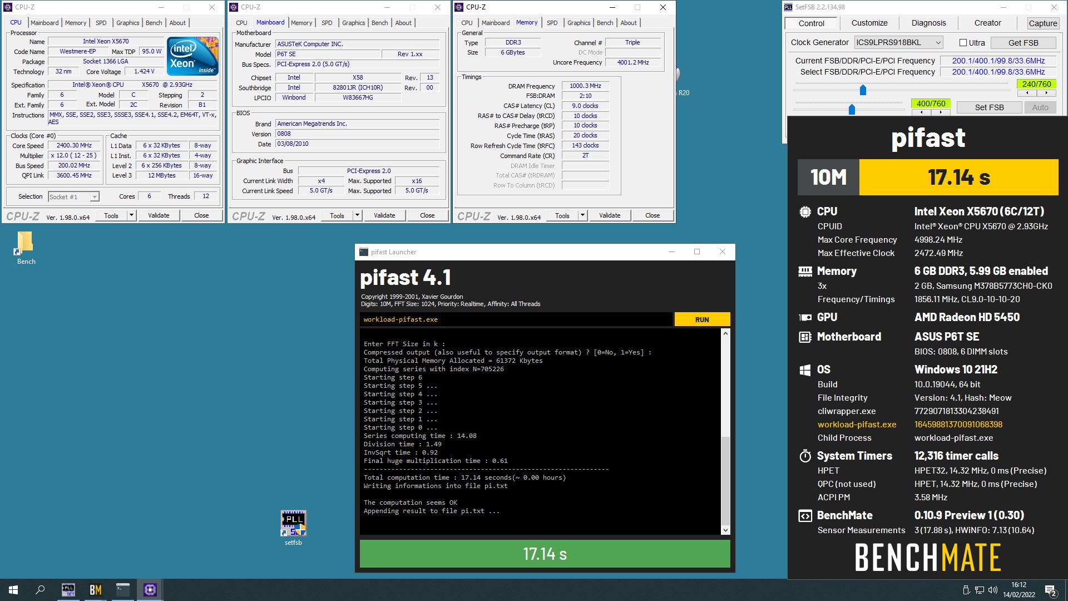Click the Get FSB button
The width and height of the screenshot is (1068, 601).
[x=1023, y=43]
